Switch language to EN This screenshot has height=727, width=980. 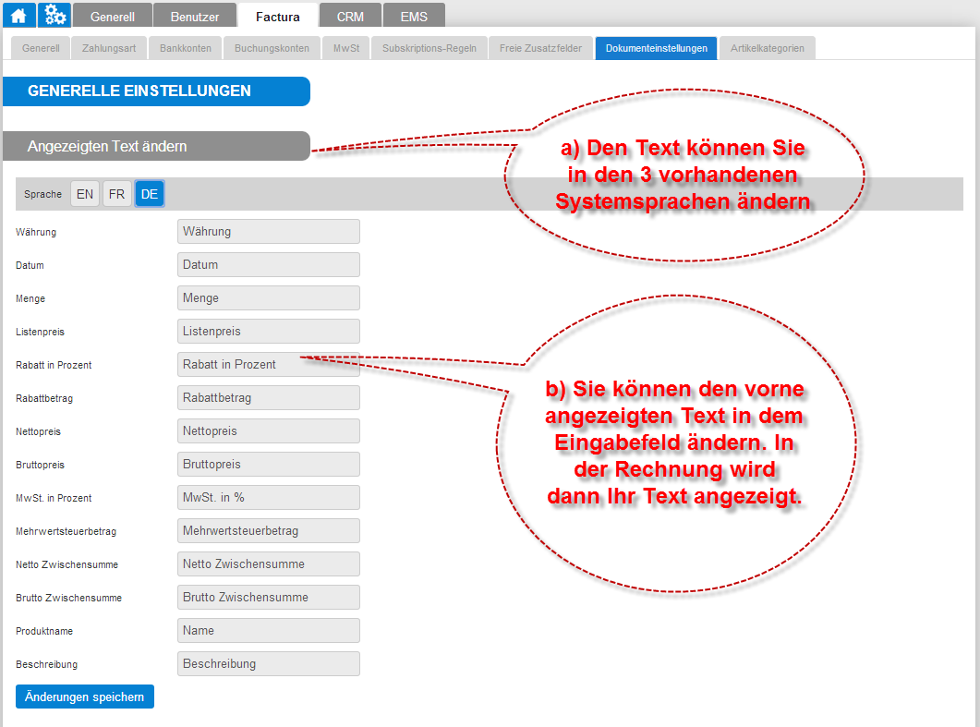pyautogui.click(x=85, y=194)
